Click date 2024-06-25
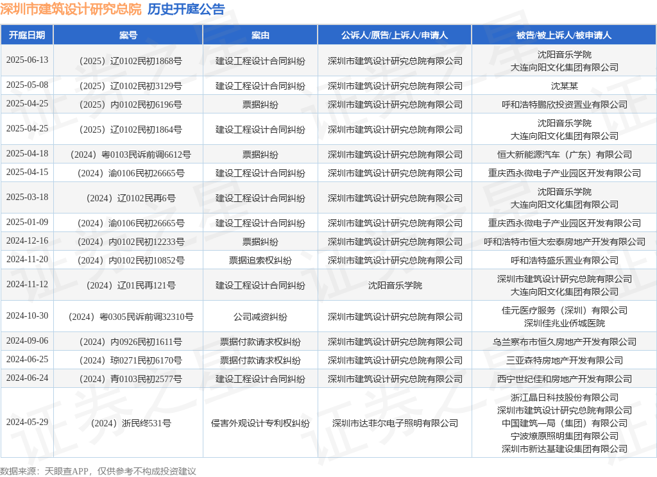This screenshot has width=657, height=477. click(27, 359)
